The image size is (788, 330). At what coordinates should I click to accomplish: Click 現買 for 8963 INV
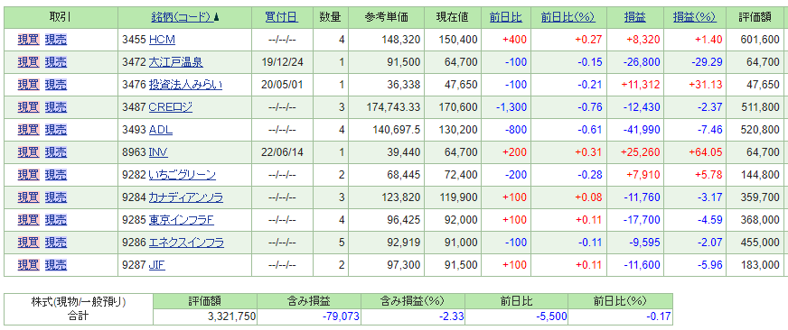pos(28,152)
